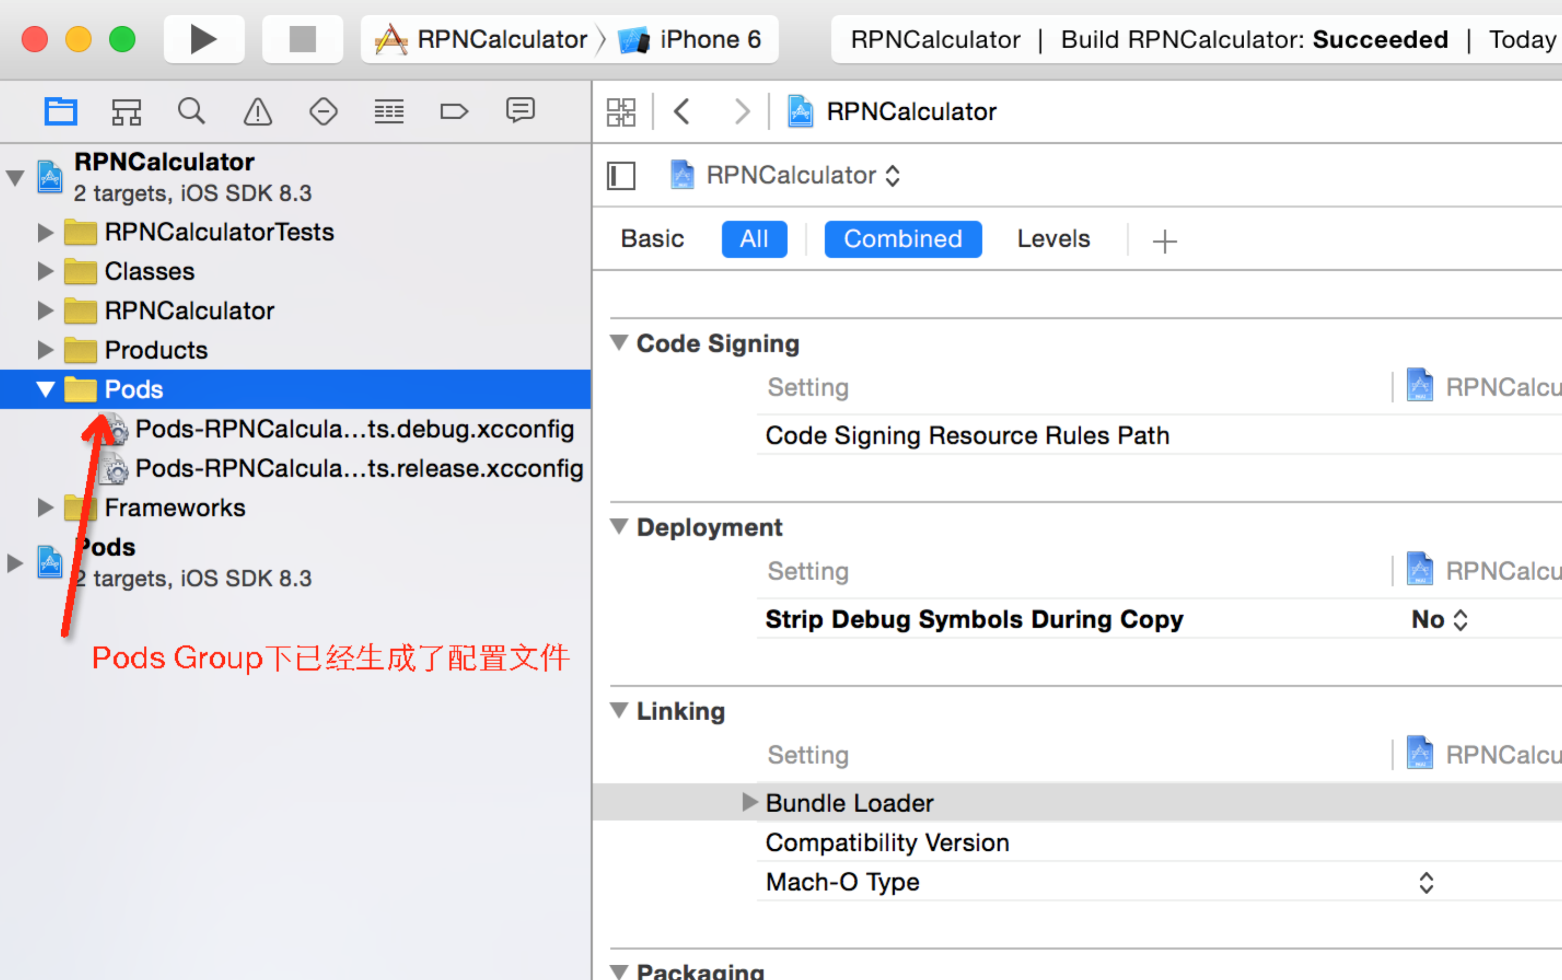
Task: Expand the Pods project at bottom
Action: point(14,563)
